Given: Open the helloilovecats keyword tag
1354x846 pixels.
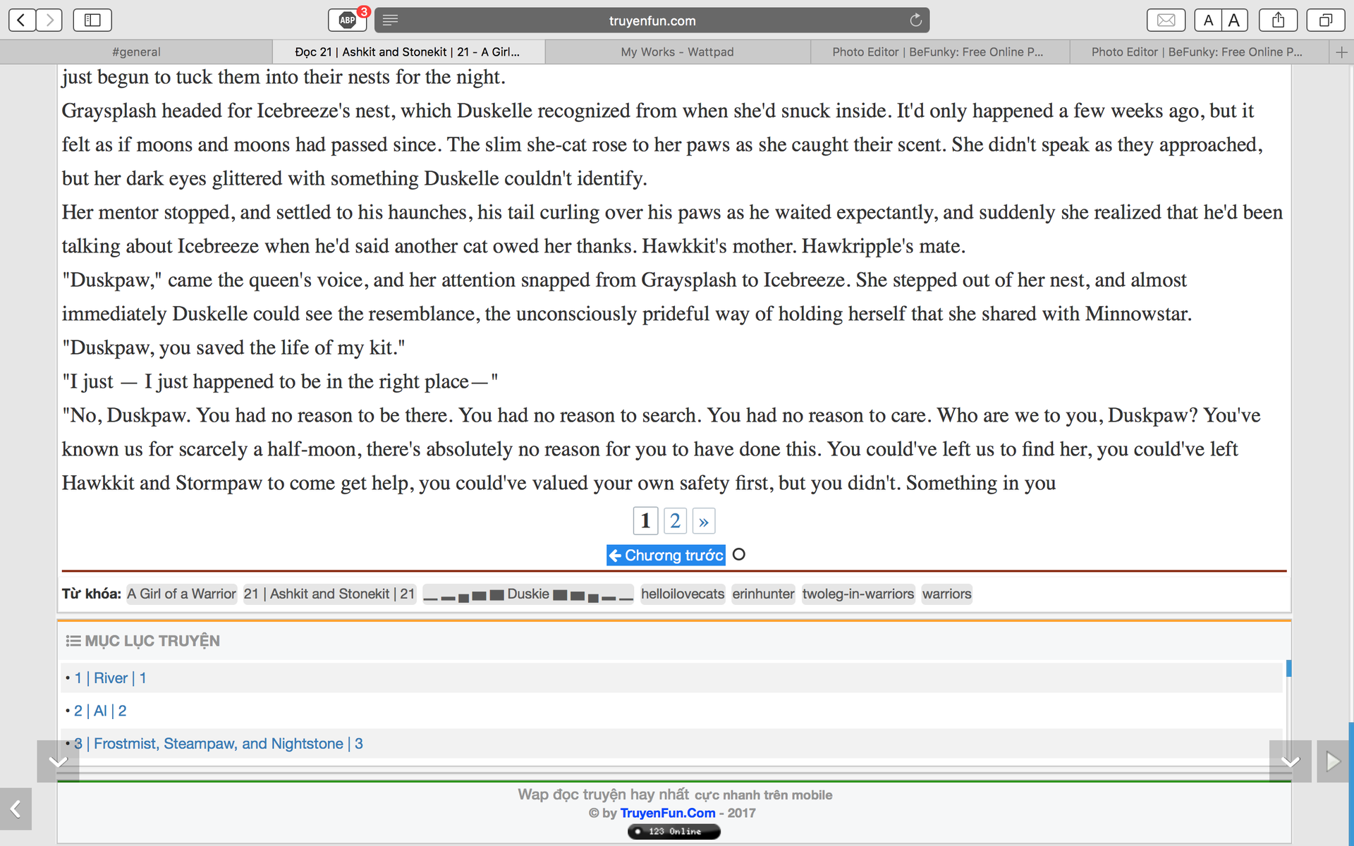Looking at the screenshot, I should pyautogui.click(x=683, y=594).
